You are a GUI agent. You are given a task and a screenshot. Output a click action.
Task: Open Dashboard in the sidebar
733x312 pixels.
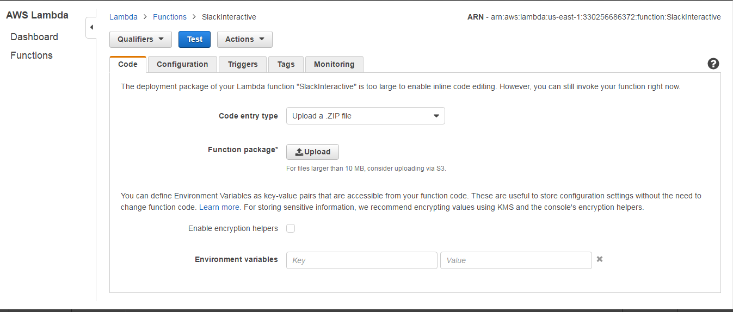(x=34, y=37)
